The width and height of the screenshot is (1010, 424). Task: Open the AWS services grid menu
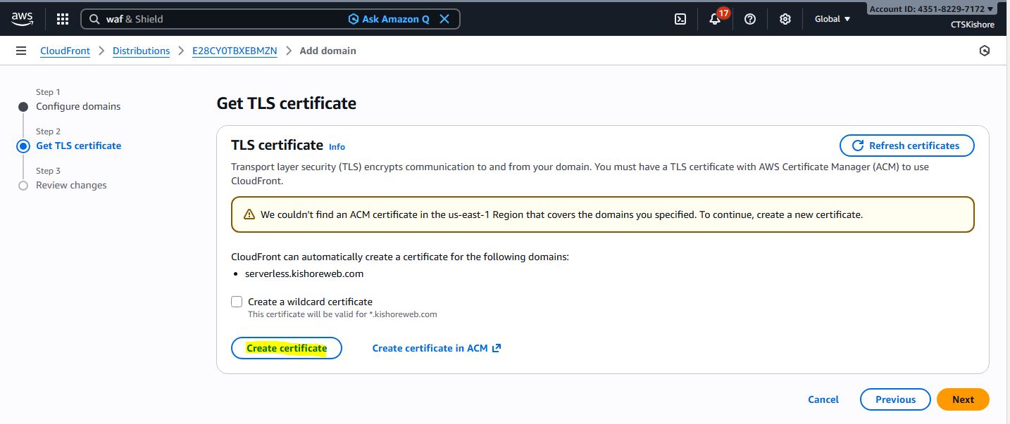point(62,19)
